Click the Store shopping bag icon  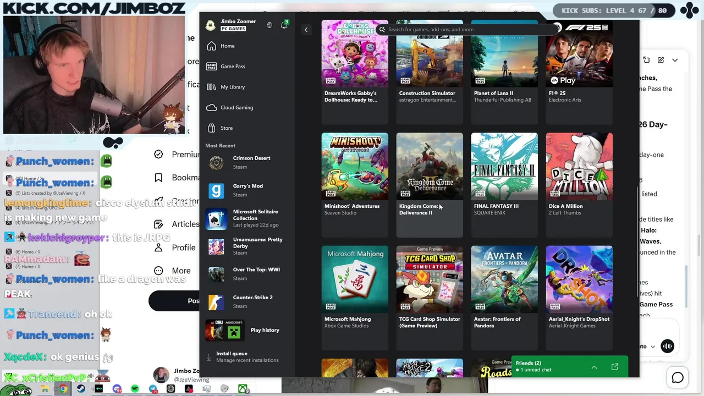212,128
